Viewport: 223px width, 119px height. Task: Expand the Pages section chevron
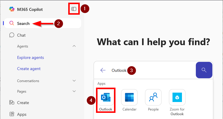[74, 91]
